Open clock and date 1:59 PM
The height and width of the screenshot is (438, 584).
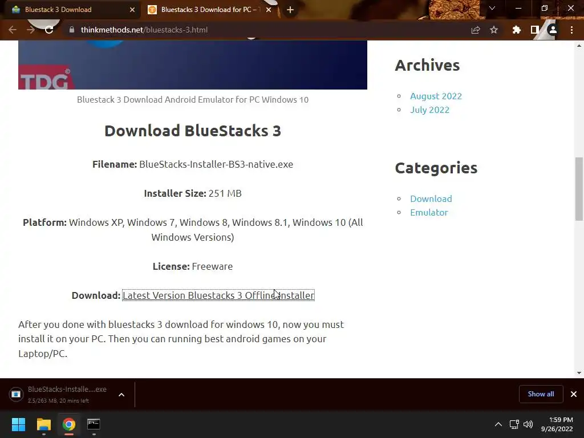[557, 424]
